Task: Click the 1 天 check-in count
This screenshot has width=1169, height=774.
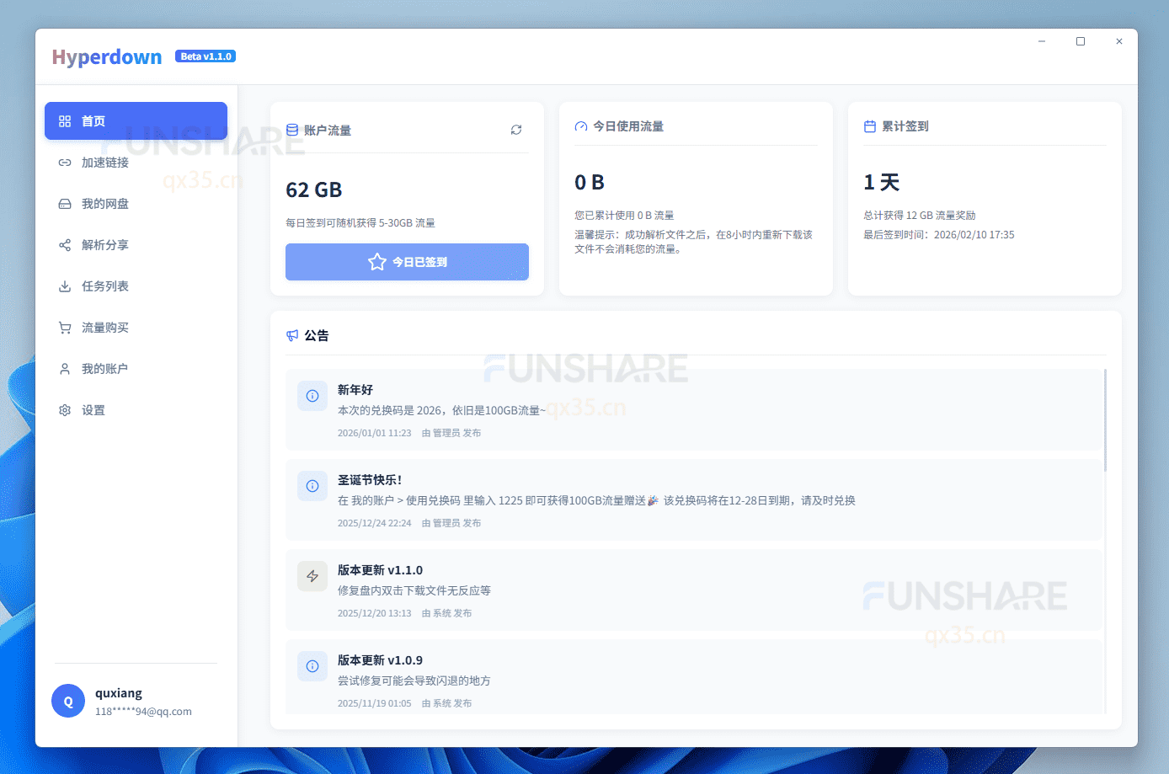Action: click(882, 183)
